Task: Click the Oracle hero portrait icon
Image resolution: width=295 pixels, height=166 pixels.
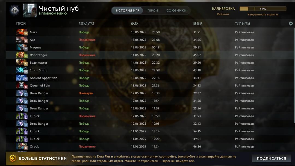Action: pyautogui.click(x=22, y=146)
